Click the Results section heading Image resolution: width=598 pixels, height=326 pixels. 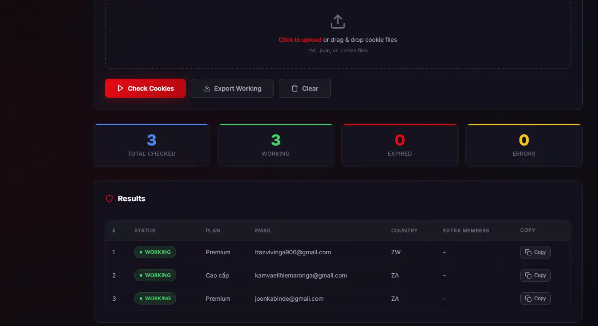tap(131, 199)
